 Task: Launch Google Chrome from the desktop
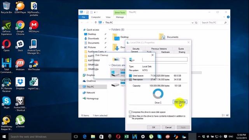coord(20,28)
